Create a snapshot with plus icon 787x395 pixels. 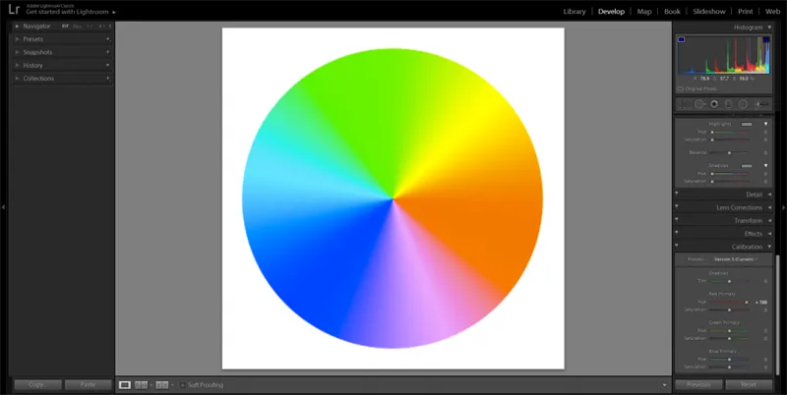pyautogui.click(x=107, y=52)
